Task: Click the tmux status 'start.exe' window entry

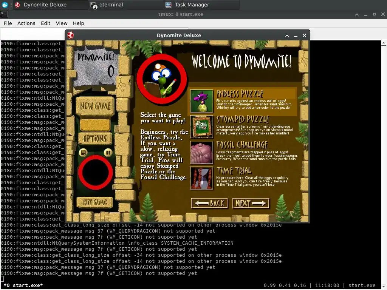Action: coord(23,285)
